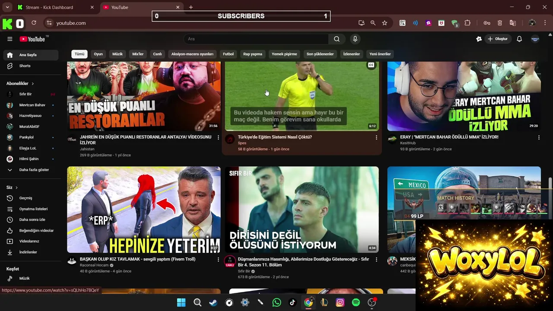Open Chrome tab search dropdown arrow
Viewport: 553px width, 311px height.
point(7,7)
